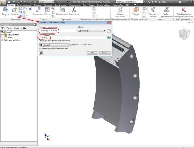Click the binoculars find icon in browser
The width and height of the screenshot is (194, 148).
[25, 28]
